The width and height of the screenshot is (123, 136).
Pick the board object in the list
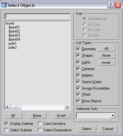[10, 23]
